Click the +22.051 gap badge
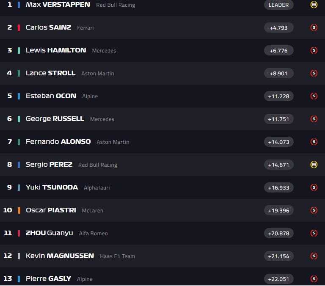 click(278, 279)
